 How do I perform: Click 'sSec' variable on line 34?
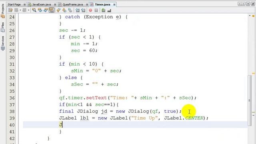tap(77, 84)
